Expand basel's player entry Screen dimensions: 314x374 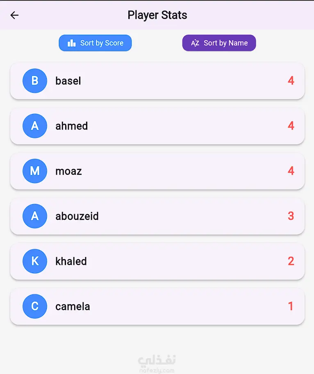point(157,81)
